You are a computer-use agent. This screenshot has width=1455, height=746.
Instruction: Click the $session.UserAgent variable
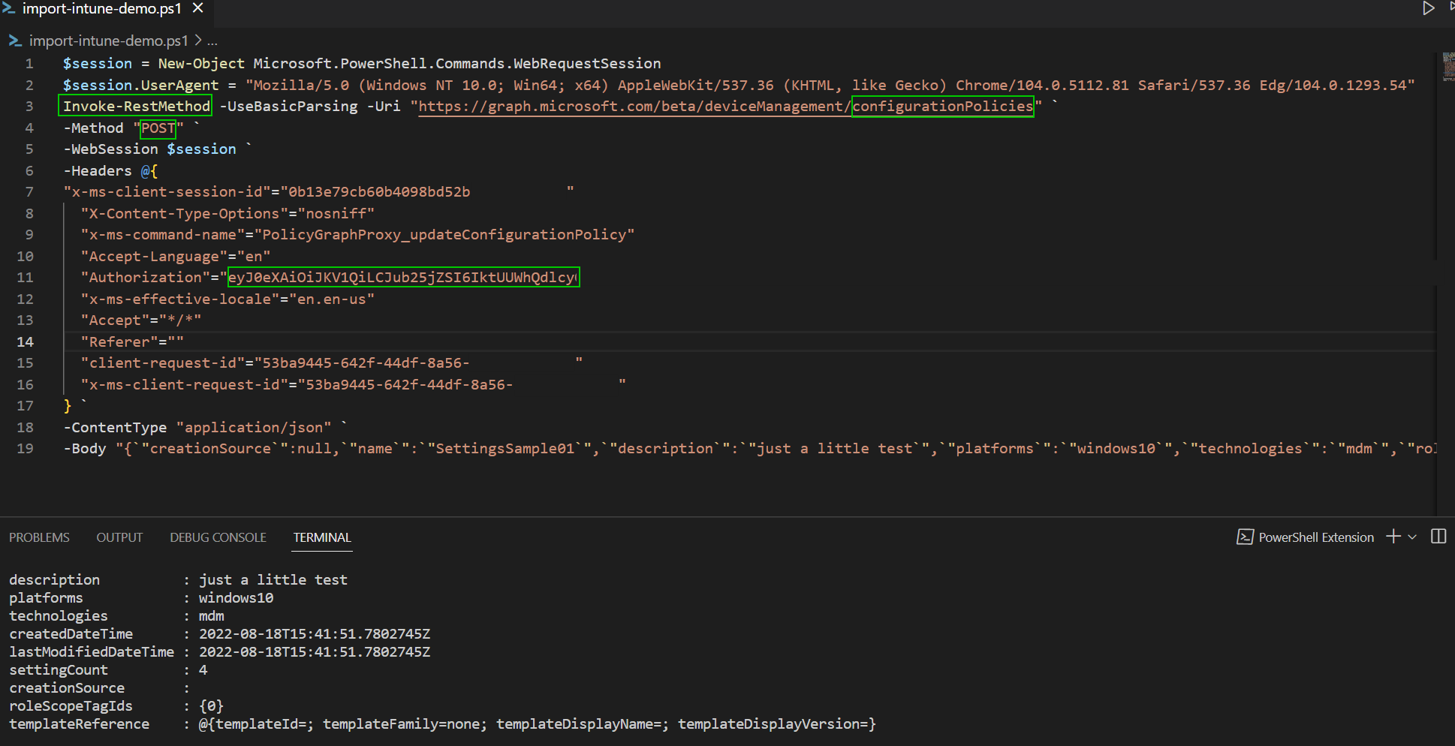click(x=140, y=86)
